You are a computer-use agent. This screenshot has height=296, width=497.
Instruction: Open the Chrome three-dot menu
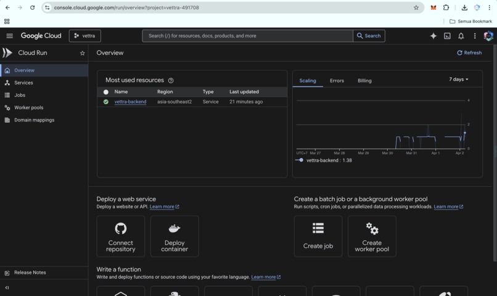(x=489, y=7)
